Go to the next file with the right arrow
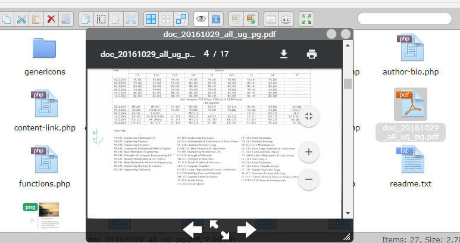Screen dimensions: 460x243 click(247, 229)
